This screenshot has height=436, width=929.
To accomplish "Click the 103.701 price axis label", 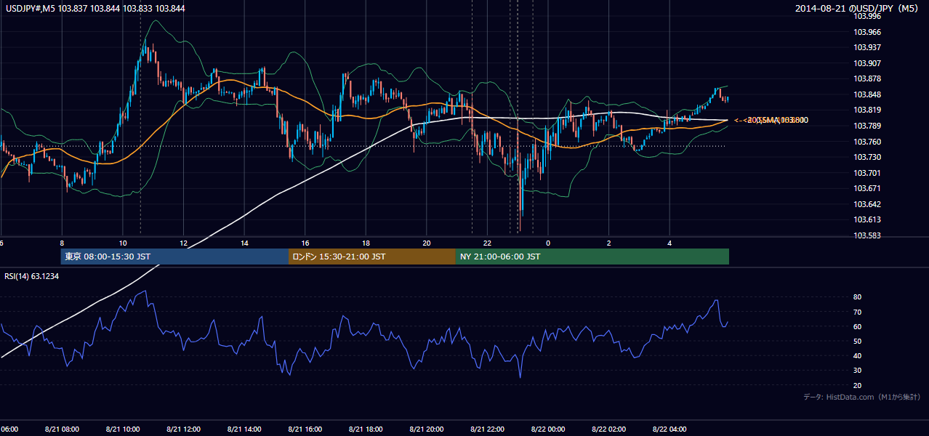I will pos(868,173).
